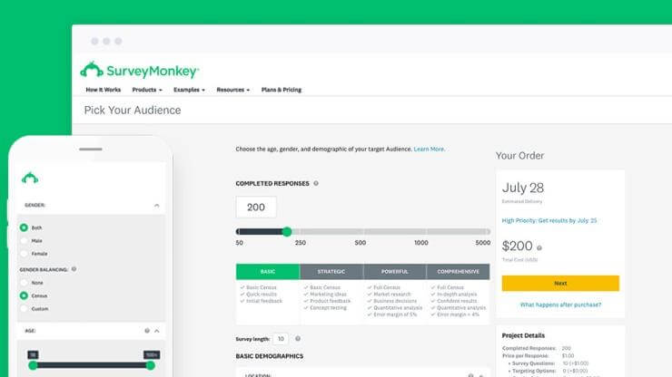Open What happens after purchase link
The width and height of the screenshot is (672, 377).
coord(560,304)
